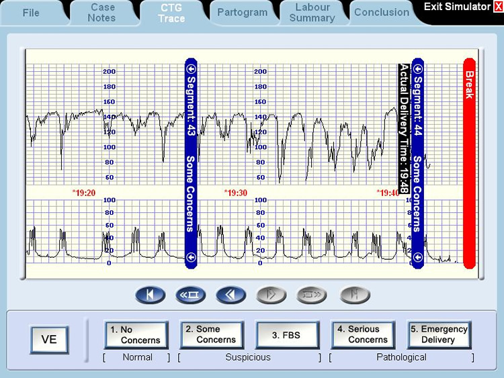This screenshot has height=378, width=504.
Task: Click the *19:40 time label
Action: click(388, 193)
